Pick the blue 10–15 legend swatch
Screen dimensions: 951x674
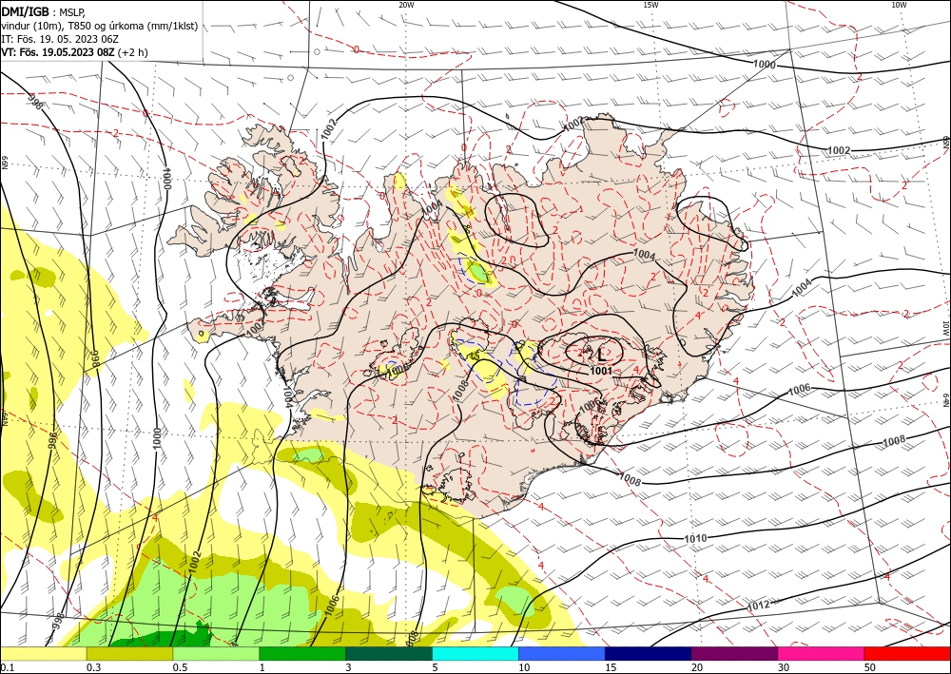(x=562, y=654)
